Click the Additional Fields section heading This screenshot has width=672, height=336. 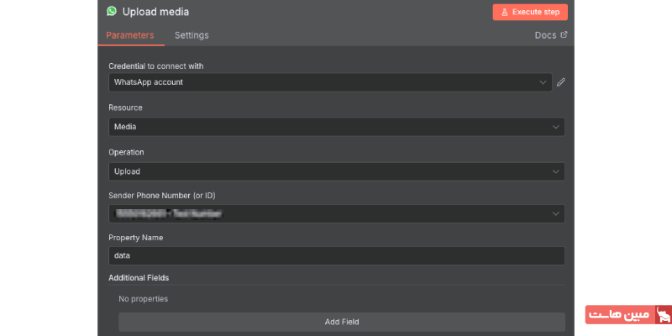point(145,277)
